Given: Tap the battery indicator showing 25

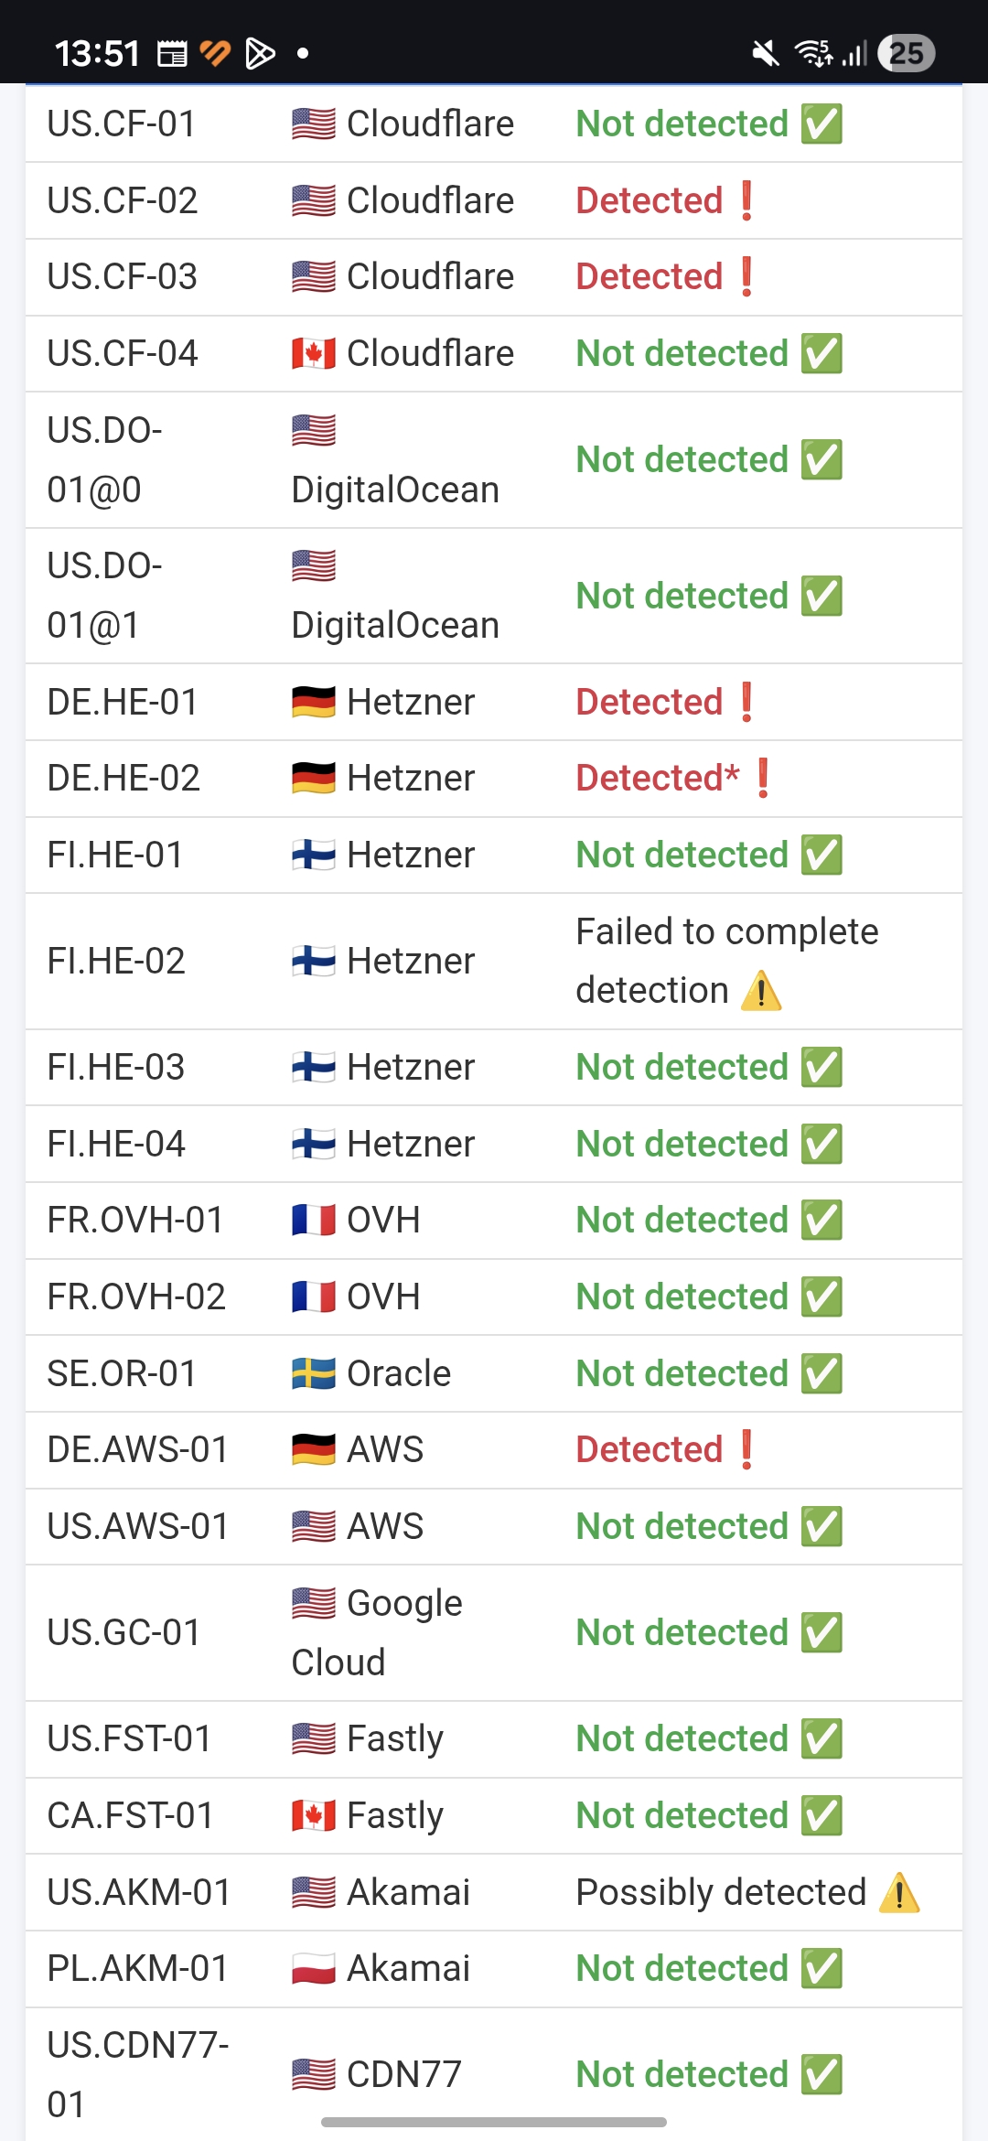Looking at the screenshot, I should 906,53.
